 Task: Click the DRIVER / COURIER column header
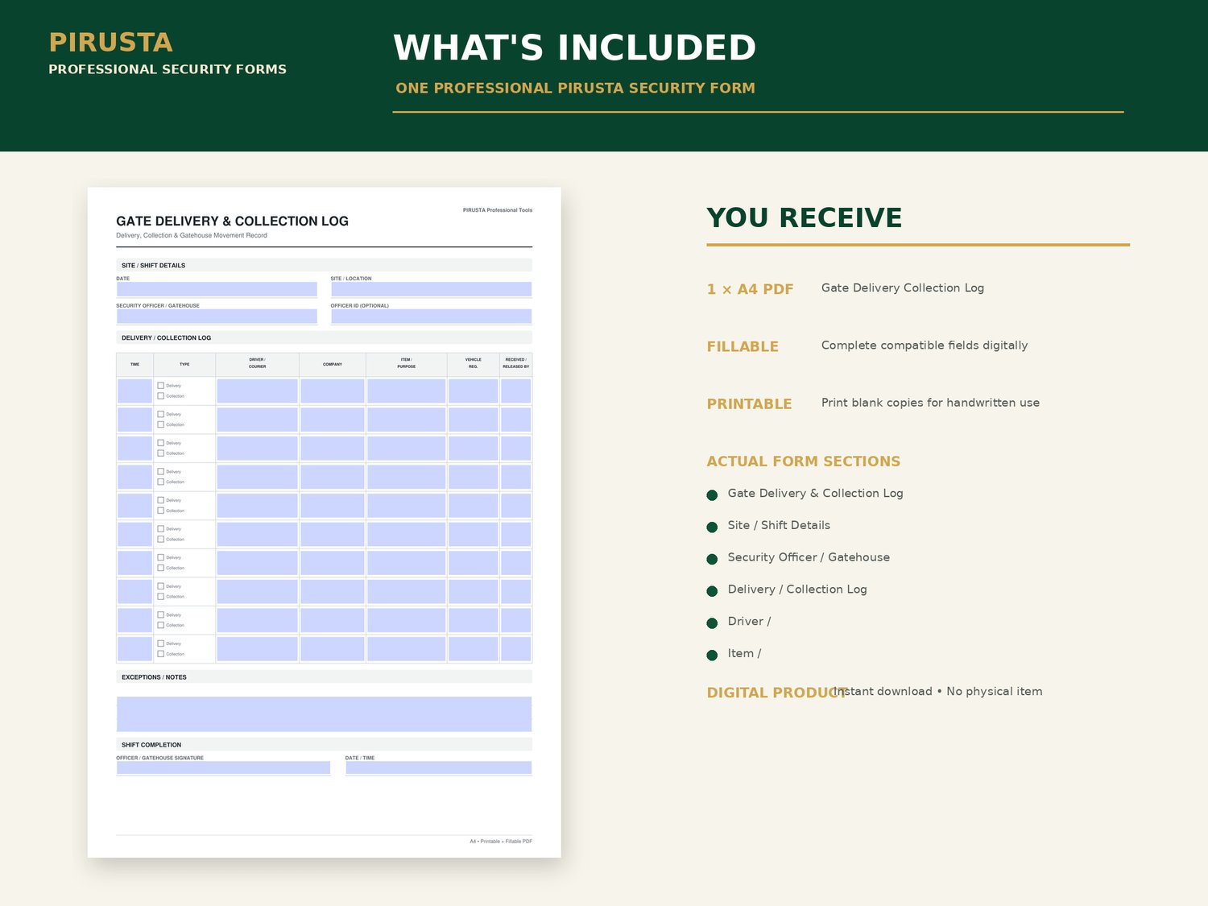[257, 363]
